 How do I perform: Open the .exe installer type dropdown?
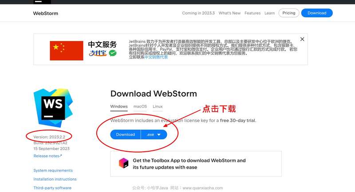coord(154,134)
